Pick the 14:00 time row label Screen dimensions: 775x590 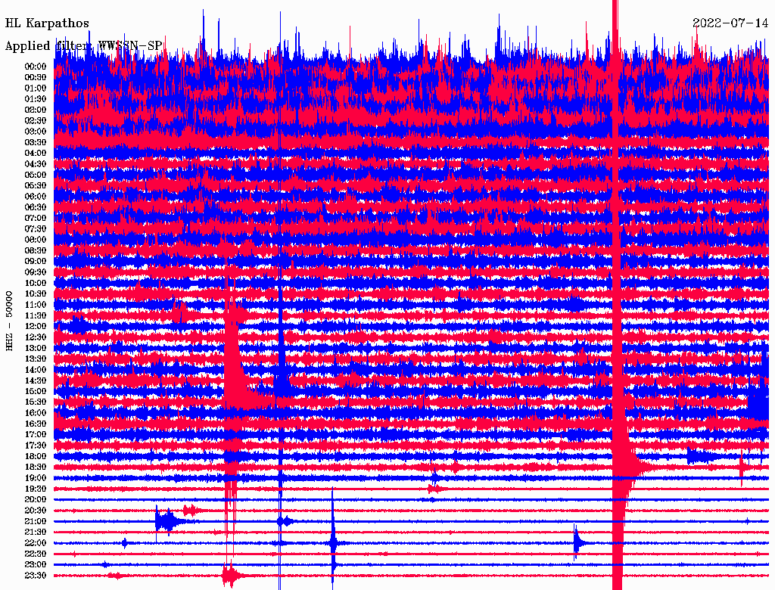click(x=36, y=370)
